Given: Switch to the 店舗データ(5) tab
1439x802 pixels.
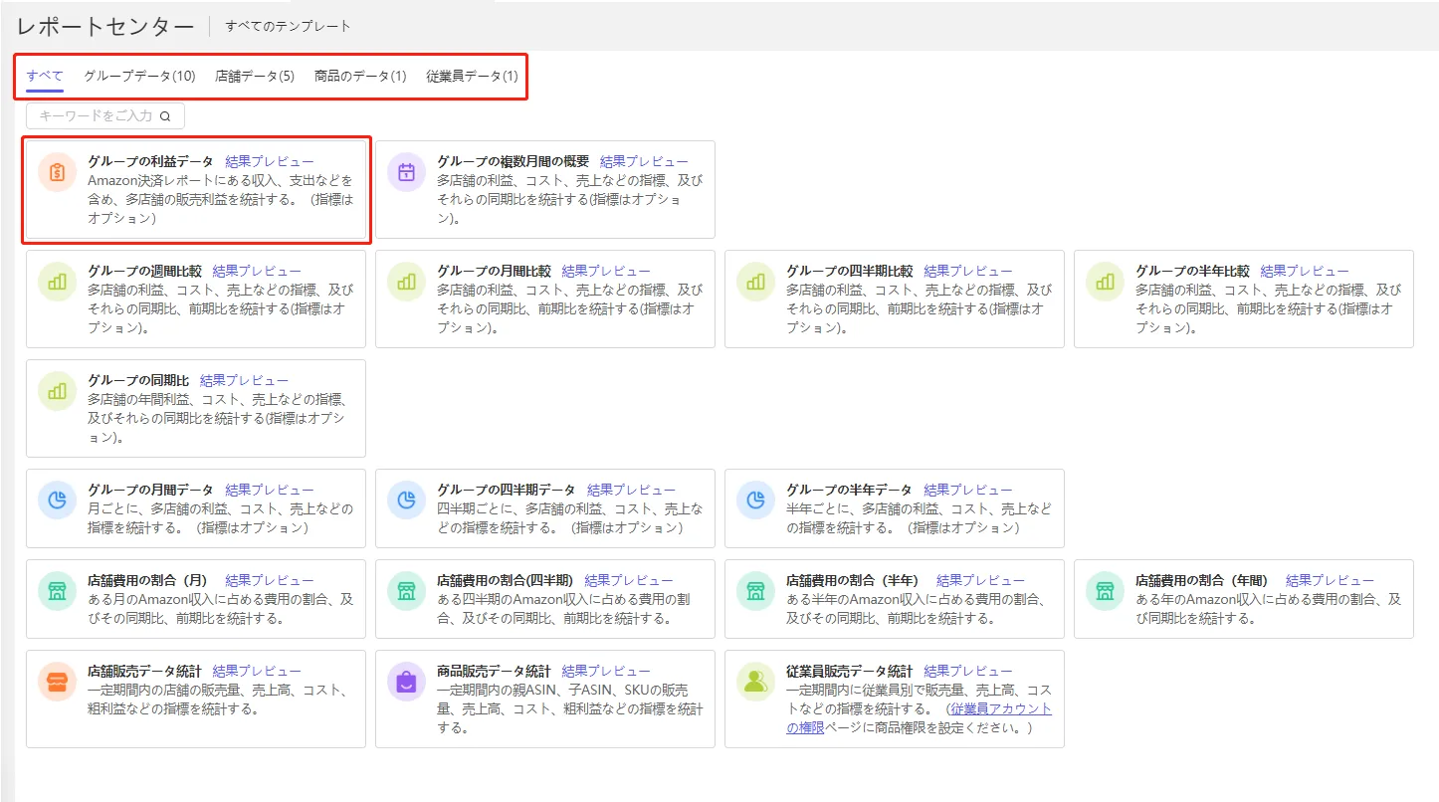Looking at the screenshot, I should click(x=255, y=77).
